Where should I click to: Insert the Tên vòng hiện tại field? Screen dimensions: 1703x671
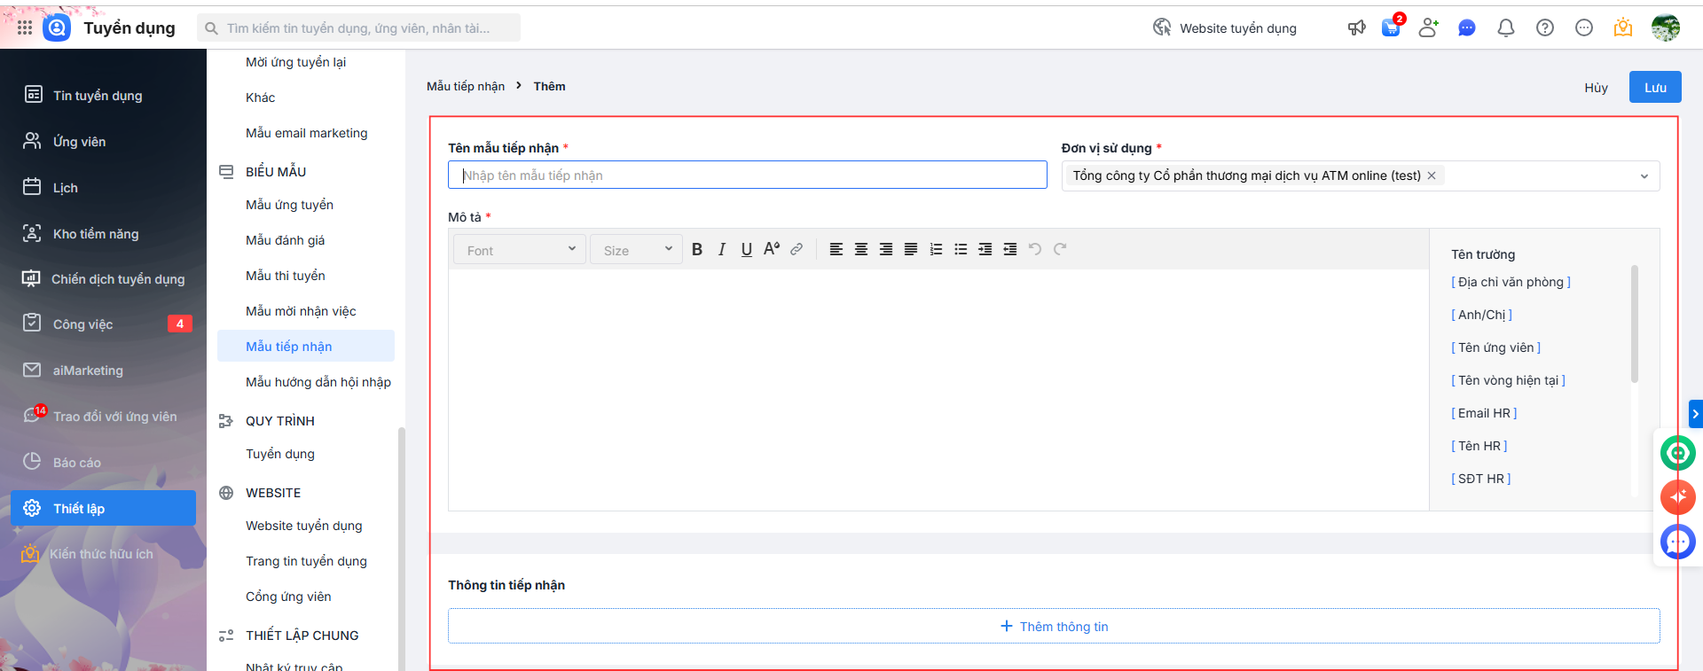click(x=1508, y=380)
